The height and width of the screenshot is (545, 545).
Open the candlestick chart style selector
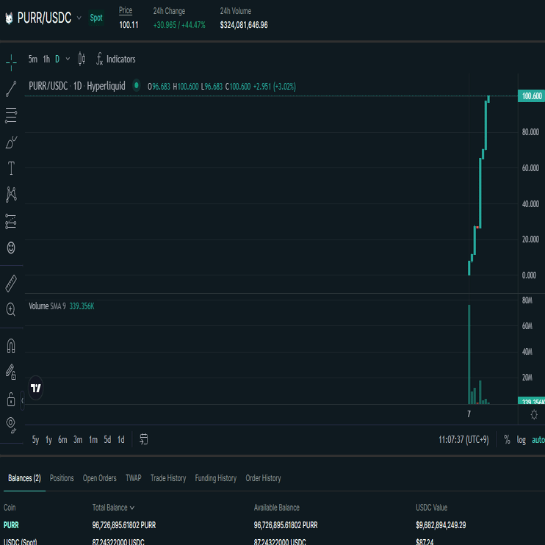[82, 59]
